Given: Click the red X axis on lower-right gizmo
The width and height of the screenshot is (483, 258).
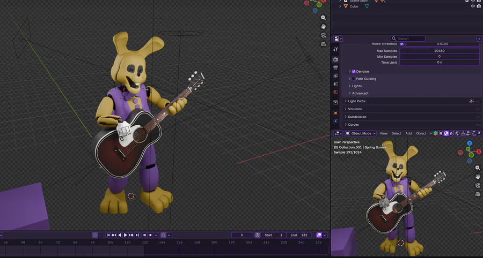Looking at the screenshot, I should [479, 151].
